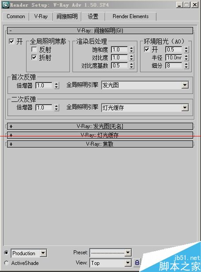The width and height of the screenshot is (201, 272).
Task: Adjust the 半径 spinner arrows
Action: click(186, 58)
